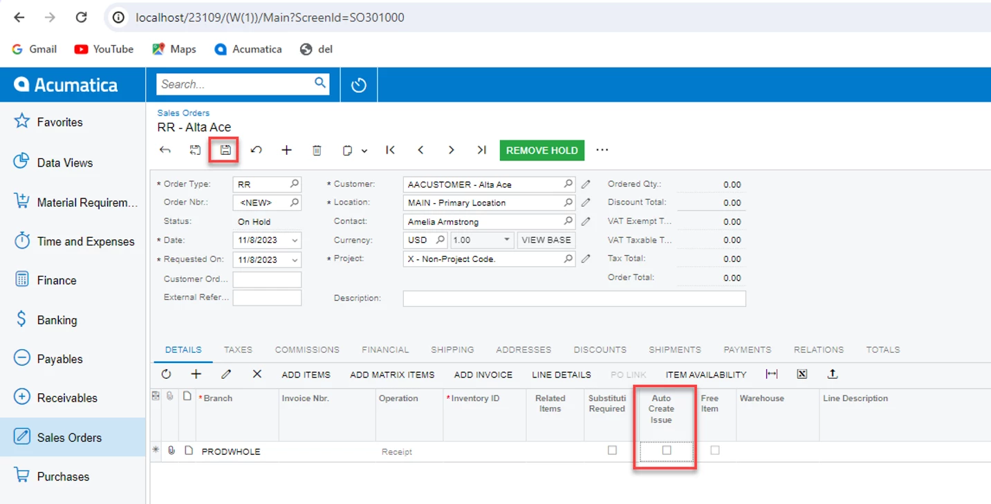This screenshot has width=991, height=504.
Task: Open the Order Type lookup
Action: click(295, 184)
